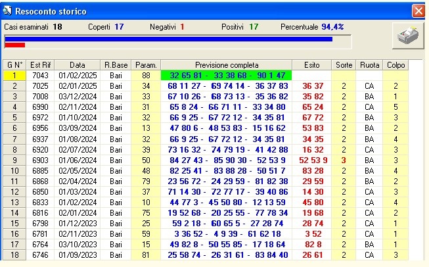Image resolution: width=429 pixels, height=267 pixels.
Task: Click the Resoconto storico title bar icon
Action: pos(7,11)
